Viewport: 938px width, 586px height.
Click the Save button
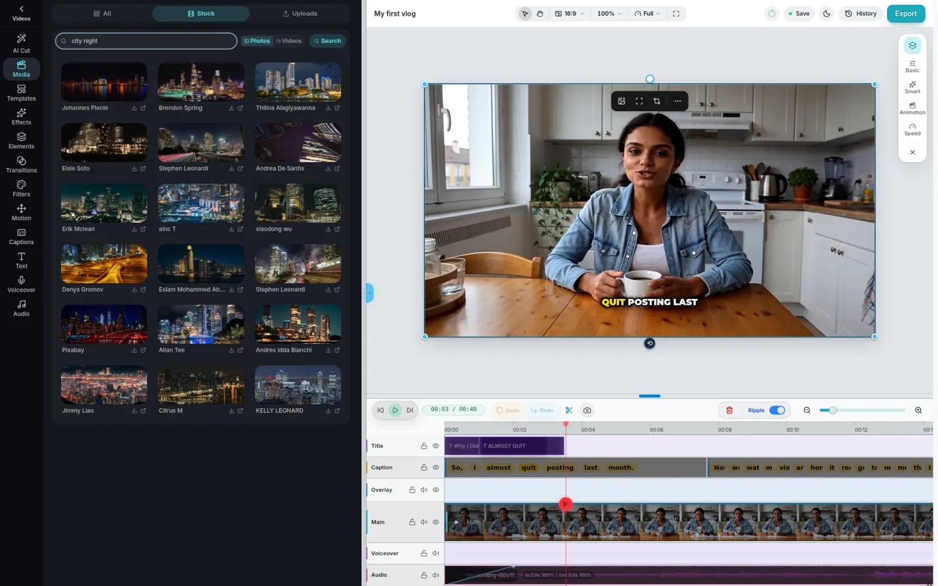(799, 14)
